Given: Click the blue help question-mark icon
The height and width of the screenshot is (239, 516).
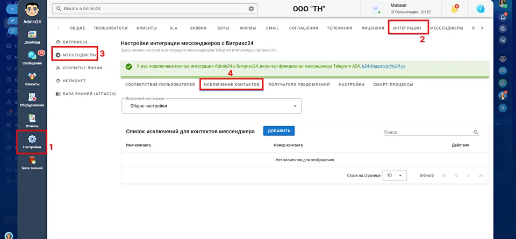Looking at the screenshot, I should (481, 9).
